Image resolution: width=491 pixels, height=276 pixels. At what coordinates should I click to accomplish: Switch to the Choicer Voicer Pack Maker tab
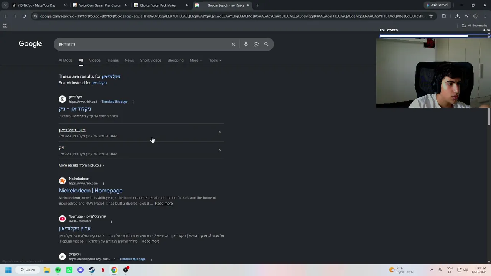(x=161, y=5)
